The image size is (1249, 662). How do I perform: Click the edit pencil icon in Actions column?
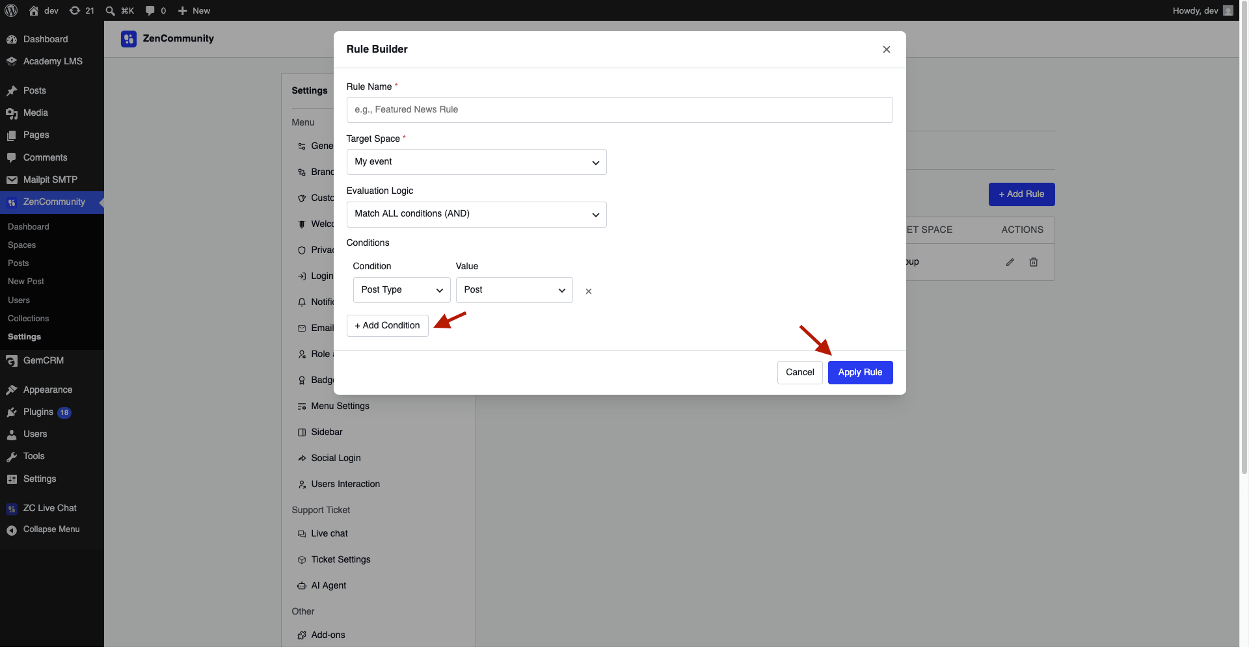point(1010,262)
